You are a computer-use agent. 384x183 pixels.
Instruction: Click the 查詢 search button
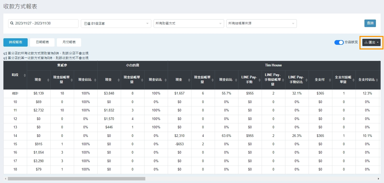[370, 23]
